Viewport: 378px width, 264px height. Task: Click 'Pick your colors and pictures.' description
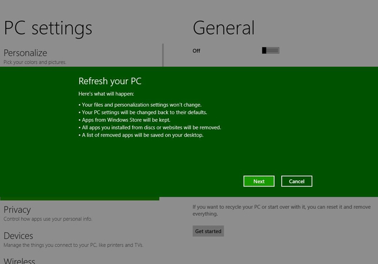[35, 62]
